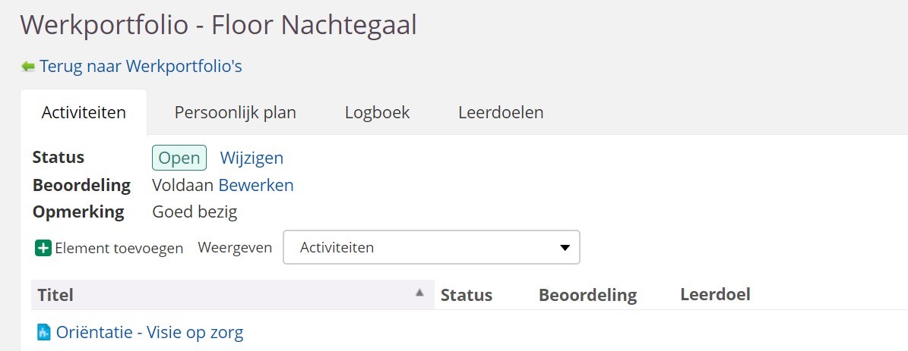Go back via Terug naar Werkportfolio's link
Viewport: 908px width, 351px height.
pyautogui.click(x=141, y=67)
